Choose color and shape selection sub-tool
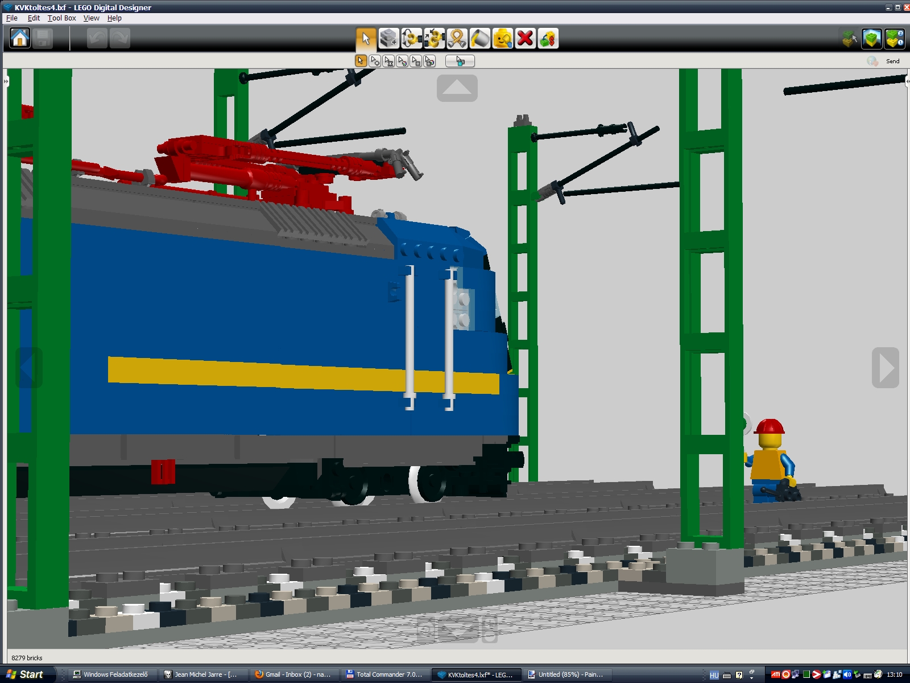The width and height of the screenshot is (910, 683). click(x=429, y=61)
